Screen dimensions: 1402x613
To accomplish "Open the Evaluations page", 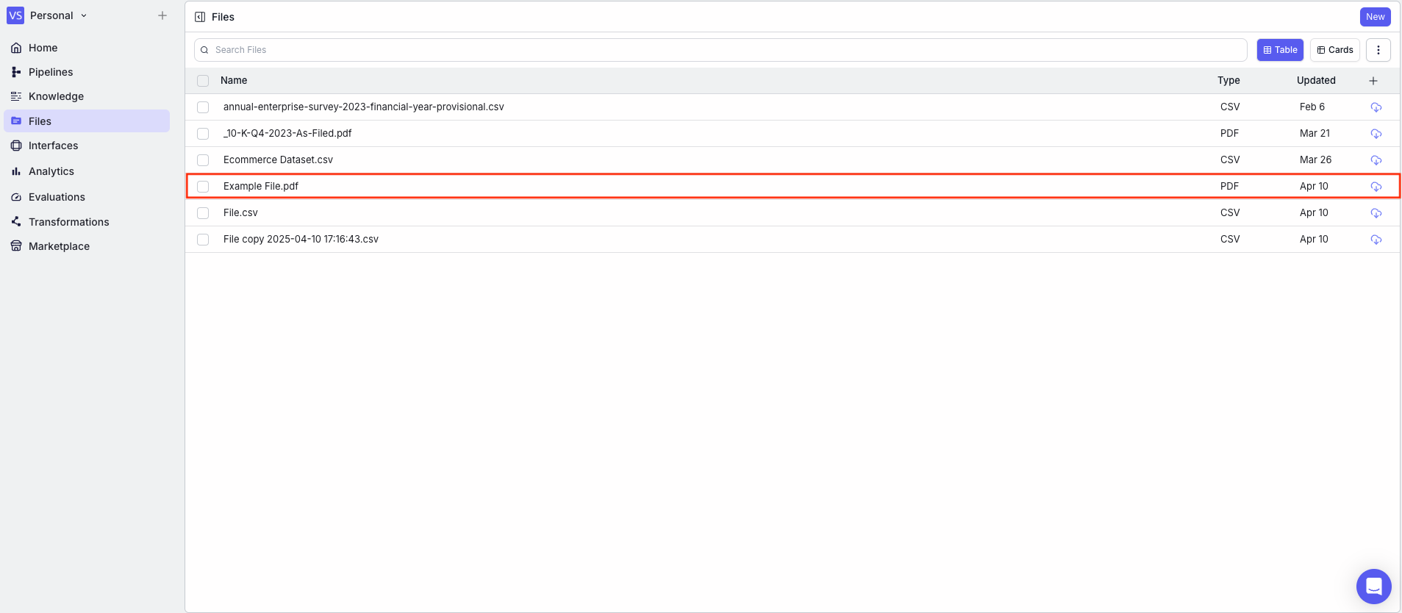I will [x=57, y=197].
